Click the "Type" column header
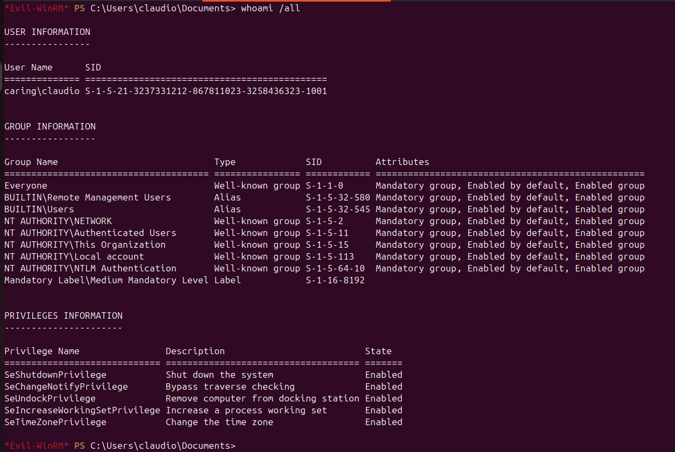This screenshot has height=452, width=675. 225,162
